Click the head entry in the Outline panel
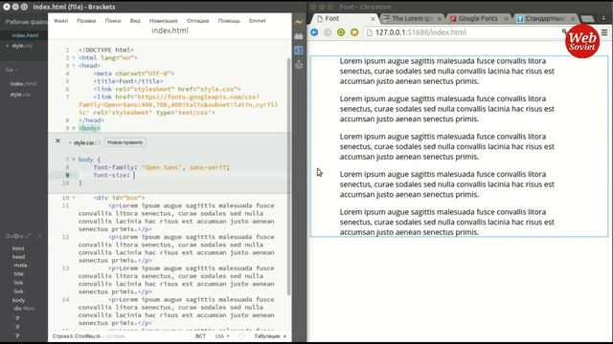The image size is (613, 344). pyautogui.click(x=18, y=257)
